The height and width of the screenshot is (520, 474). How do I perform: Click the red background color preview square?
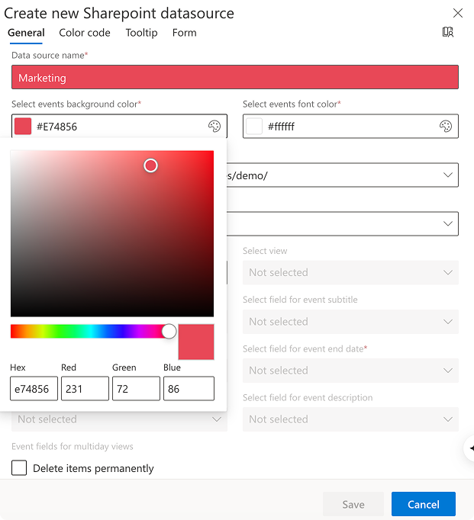pyautogui.click(x=24, y=127)
